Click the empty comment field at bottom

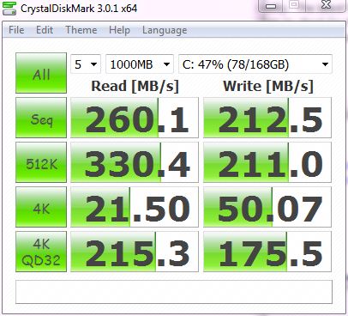click(174, 292)
